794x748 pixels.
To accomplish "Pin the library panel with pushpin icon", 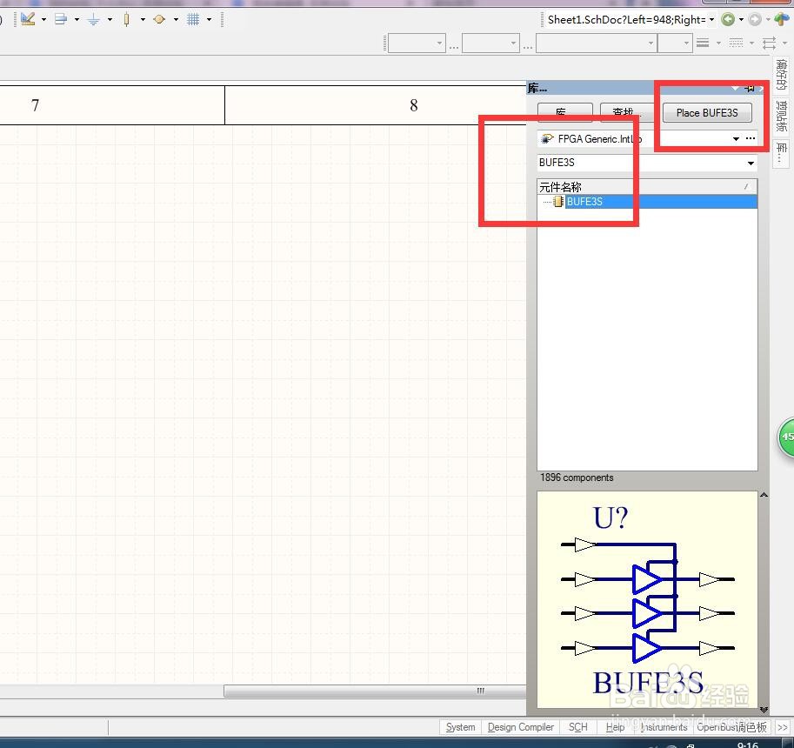I will point(750,88).
